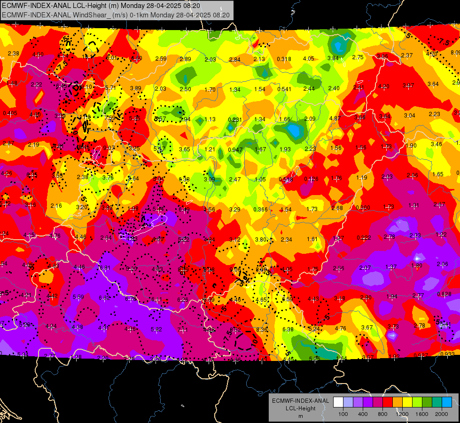
Task: Click the wind shear value 7.59
Action: pos(110,117)
